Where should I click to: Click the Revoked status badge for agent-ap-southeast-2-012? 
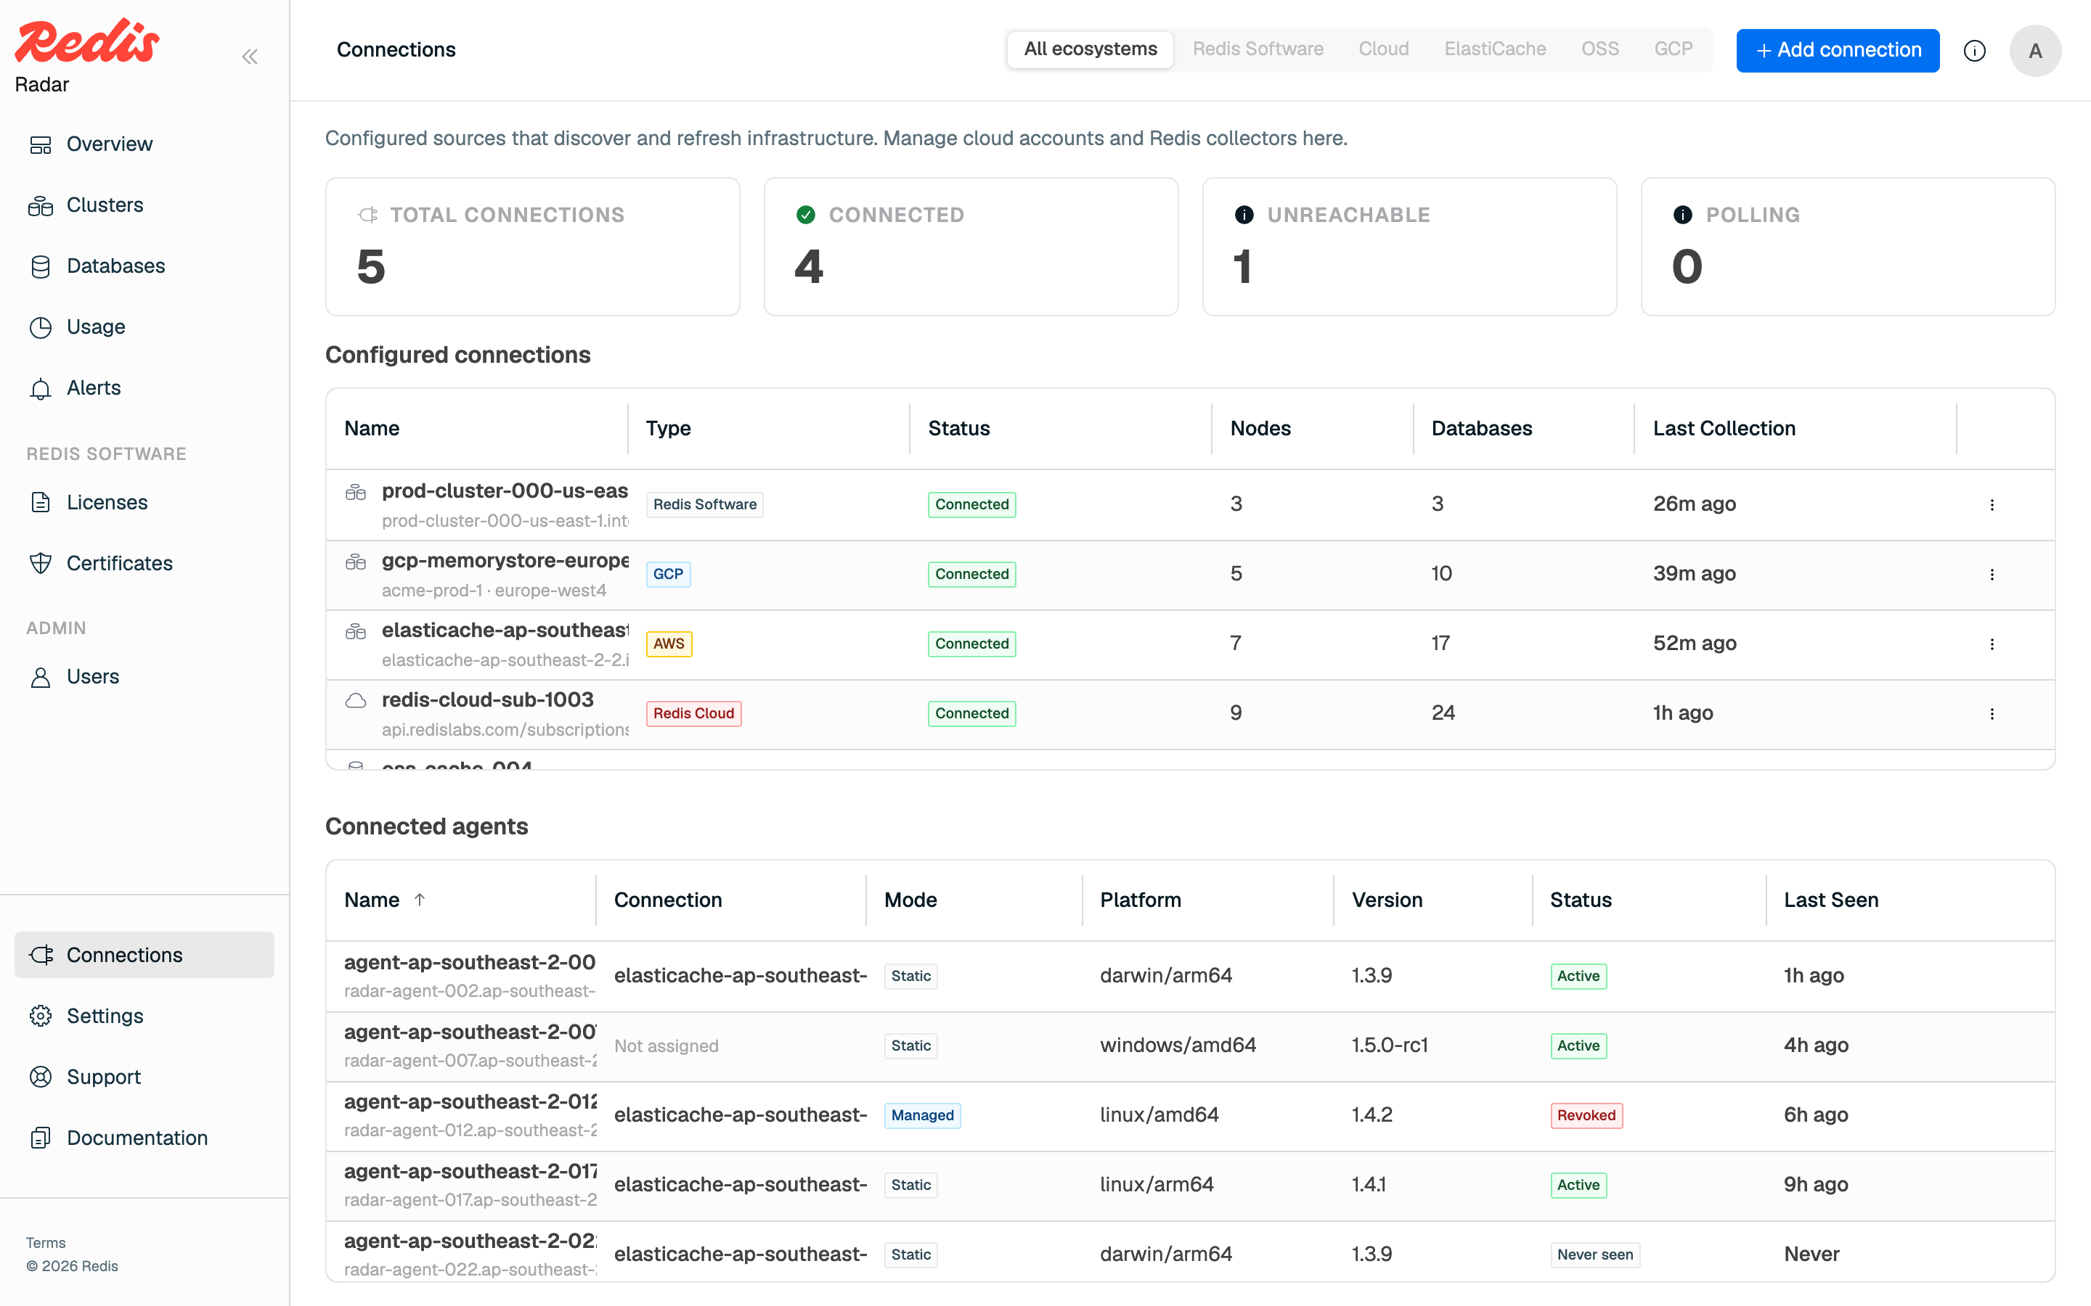pyautogui.click(x=1586, y=1115)
